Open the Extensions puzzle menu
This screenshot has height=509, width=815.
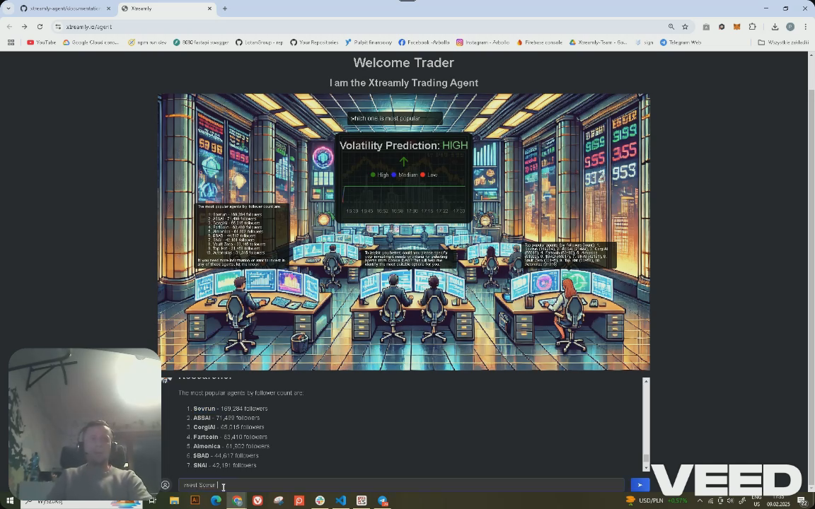coord(752,26)
